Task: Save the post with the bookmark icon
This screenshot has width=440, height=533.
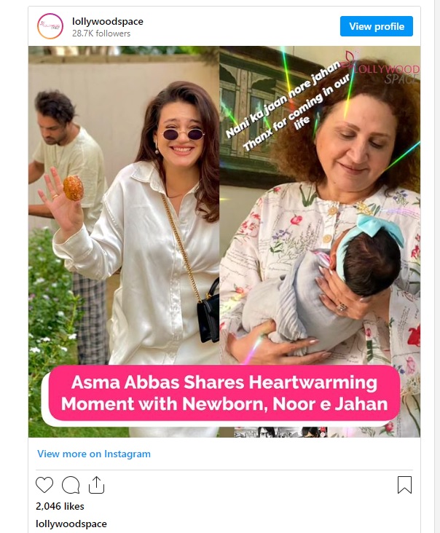Action: tap(404, 485)
